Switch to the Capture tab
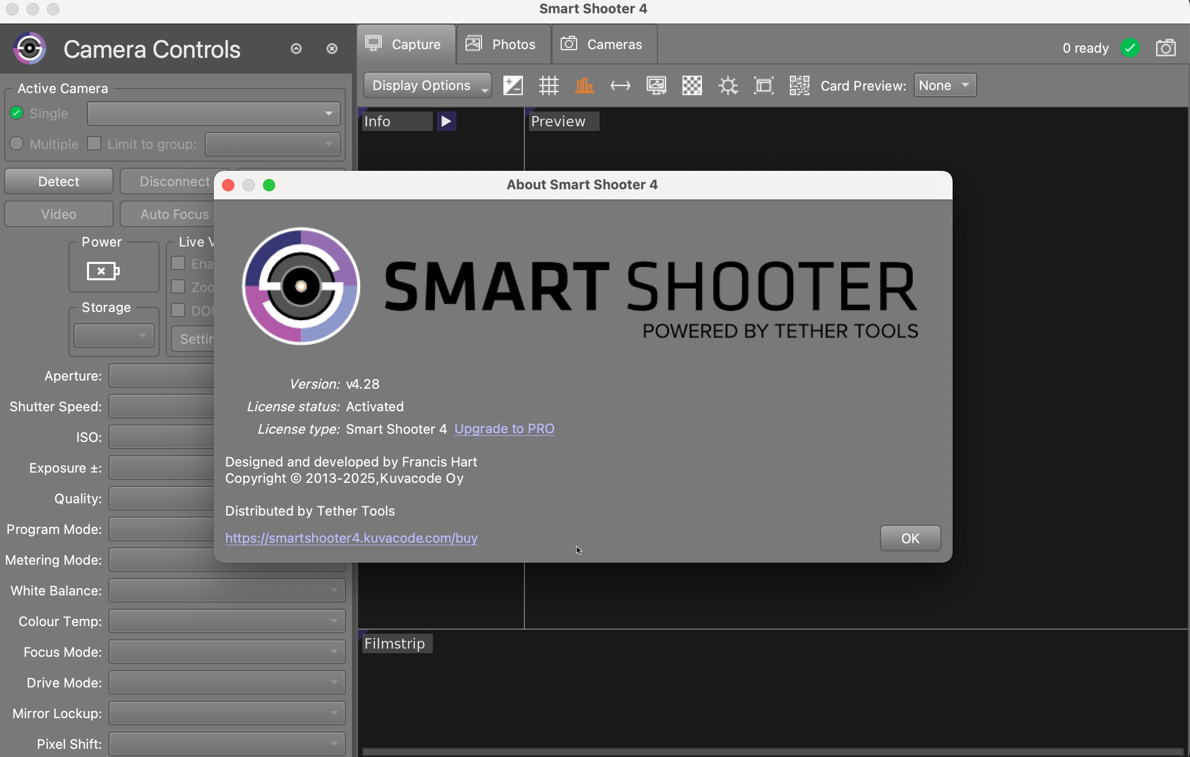The height and width of the screenshot is (757, 1190). (x=406, y=44)
